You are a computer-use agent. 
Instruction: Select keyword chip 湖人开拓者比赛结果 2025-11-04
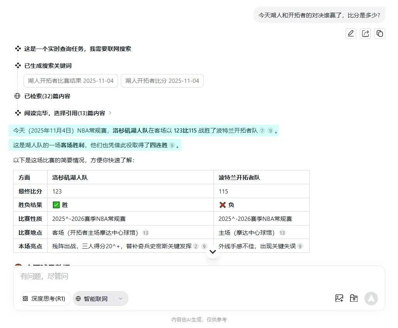pyautogui.click(x=71, y=81)
